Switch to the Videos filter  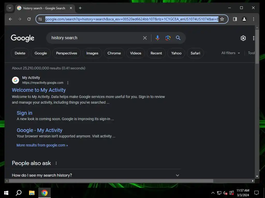pos(136,53)
